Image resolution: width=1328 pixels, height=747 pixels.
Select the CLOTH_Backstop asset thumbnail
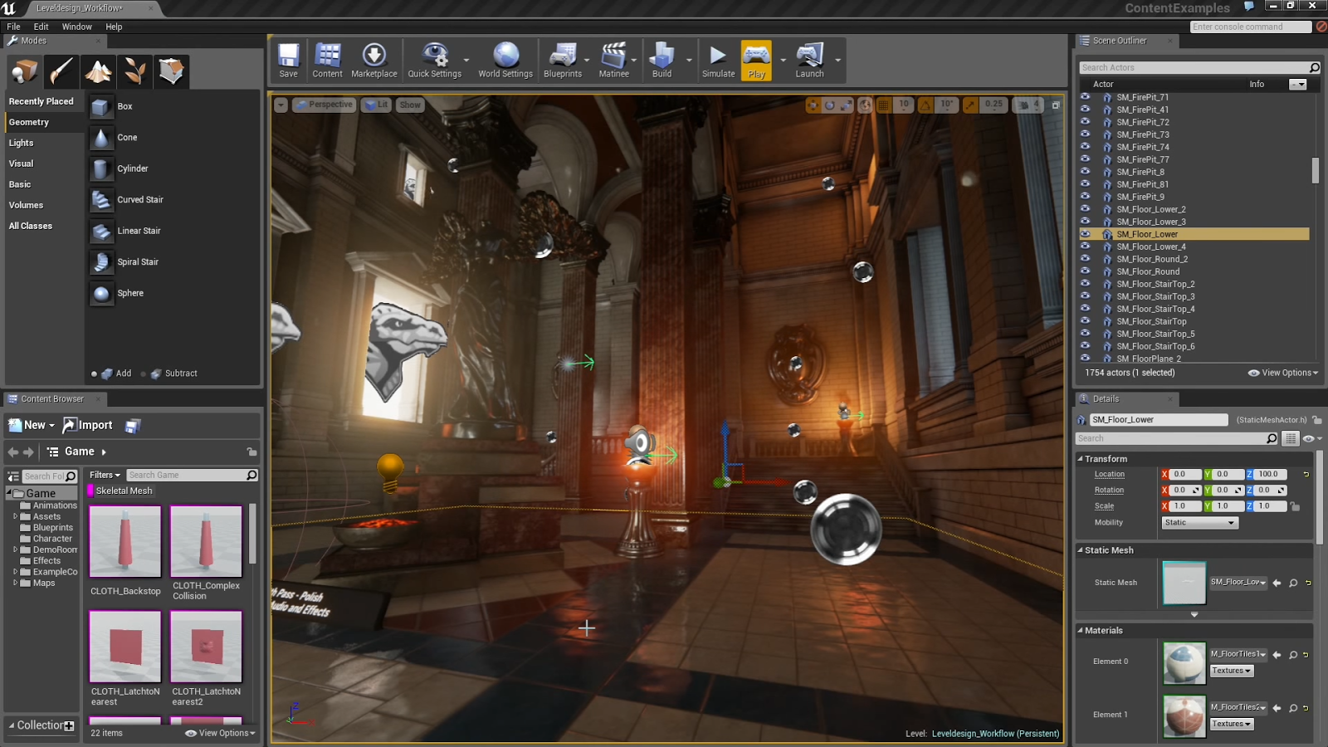pyautogui.click(x=124, y=540)
